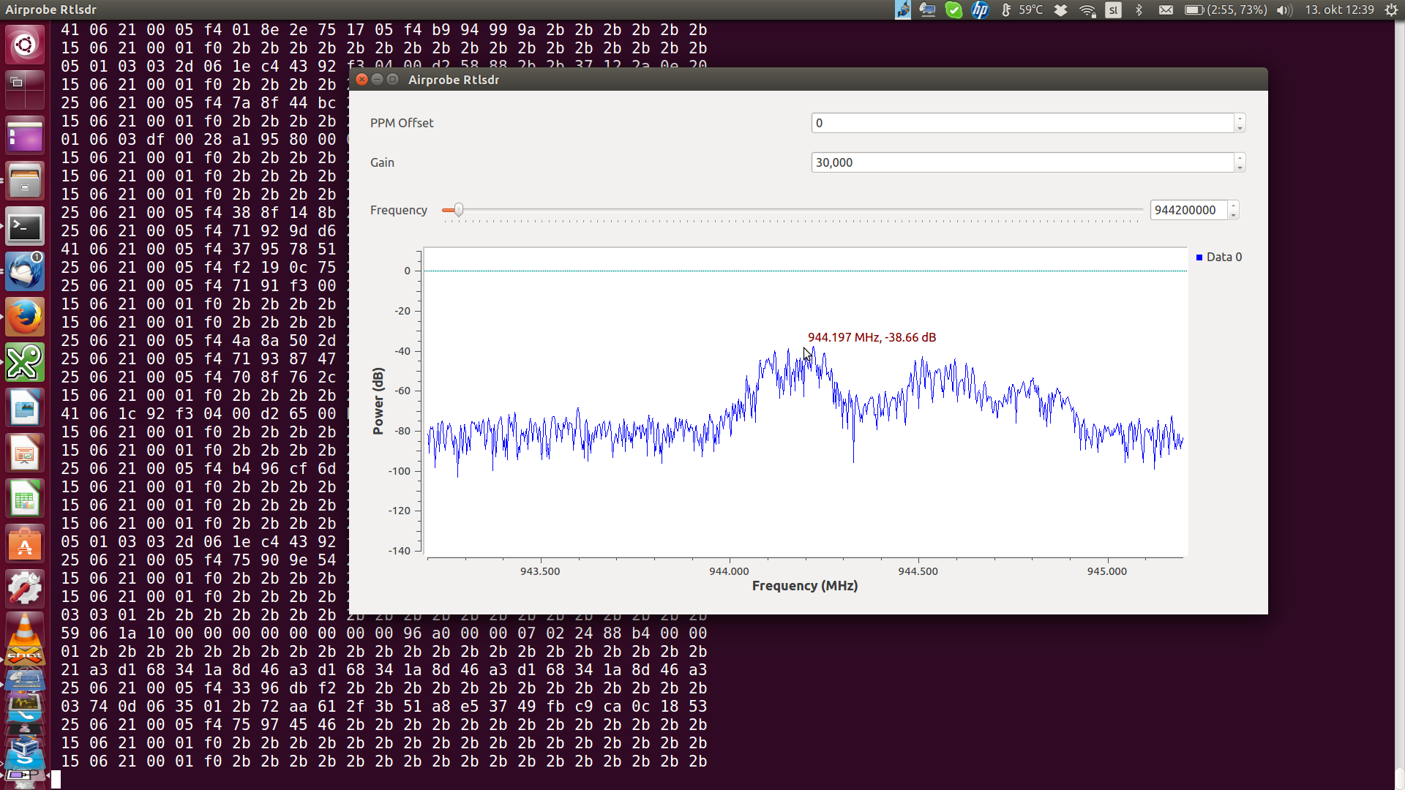Viewport: 1405px width, 790px height.
Task: Open the Ubuntu Dash home launcher
Action: [x=25, y=45]
